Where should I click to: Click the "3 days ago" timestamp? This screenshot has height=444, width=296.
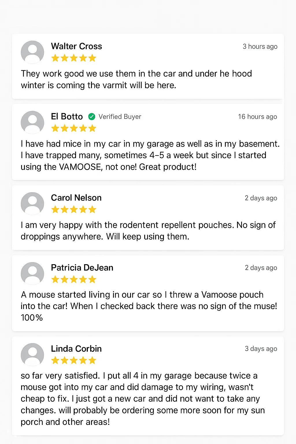(261, 349)
